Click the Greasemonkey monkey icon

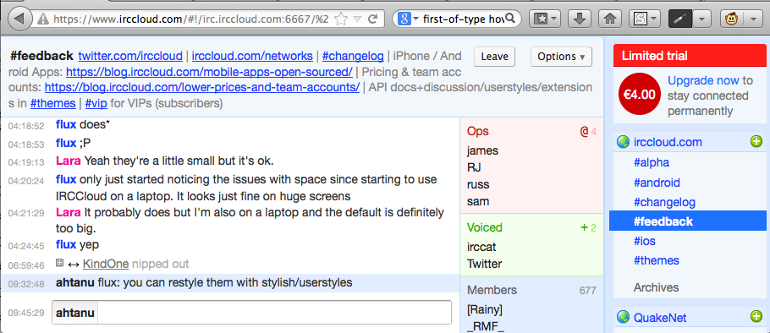pos(733,19)
